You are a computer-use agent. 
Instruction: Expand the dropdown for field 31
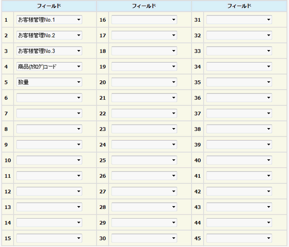tap(239, 20)
